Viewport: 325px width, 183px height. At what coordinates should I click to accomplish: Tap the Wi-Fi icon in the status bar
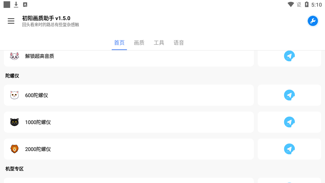[290, 4]
